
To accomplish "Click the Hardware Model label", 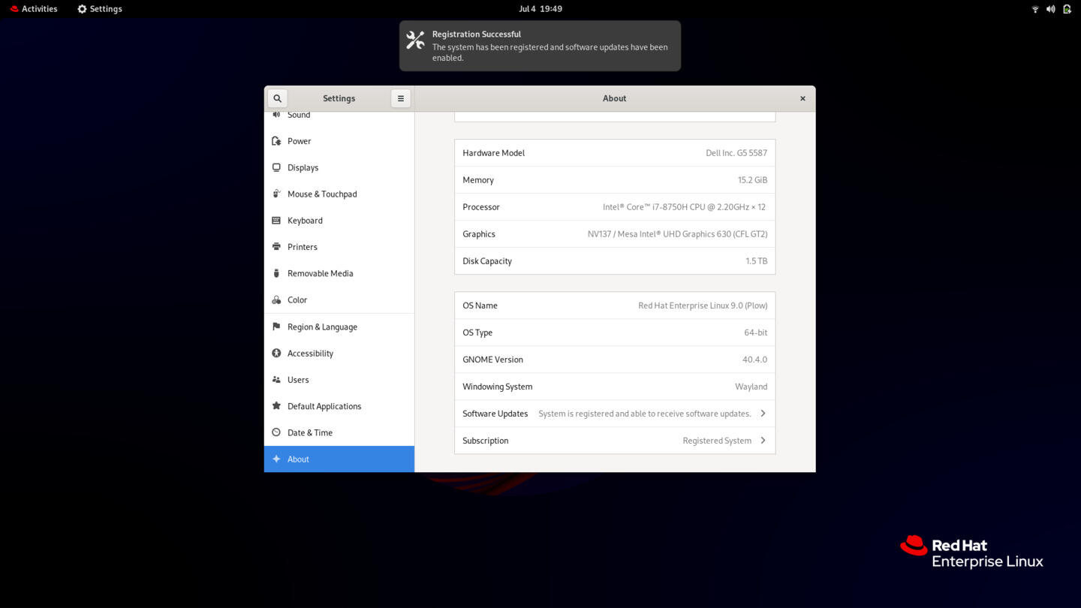I will pyautogui.click(x=494, y=153).
